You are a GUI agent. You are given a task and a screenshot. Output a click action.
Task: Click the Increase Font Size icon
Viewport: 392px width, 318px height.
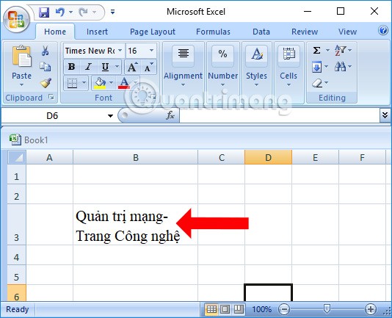point(132,67)
